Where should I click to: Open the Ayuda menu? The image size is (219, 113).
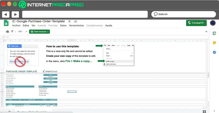point(109,26)
